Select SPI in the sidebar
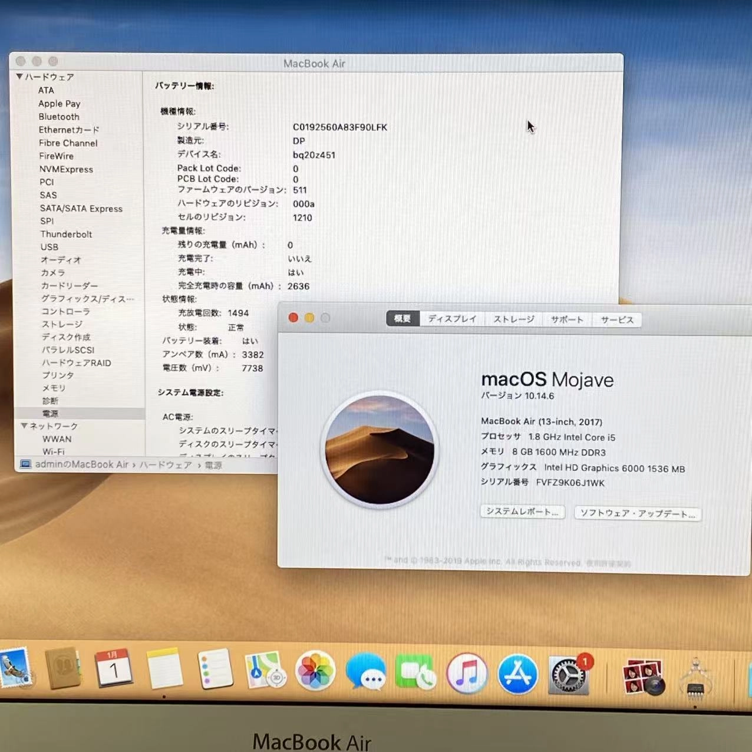Screen dimensions: 752x752 pyautogui.click(x=47, y=221)
